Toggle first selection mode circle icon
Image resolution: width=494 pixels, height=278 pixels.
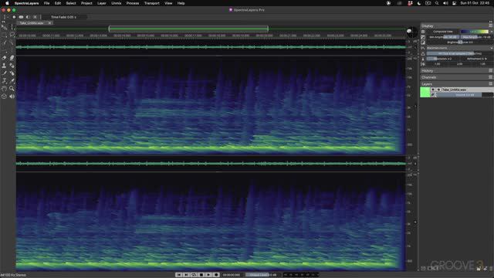tap(14, 17)
